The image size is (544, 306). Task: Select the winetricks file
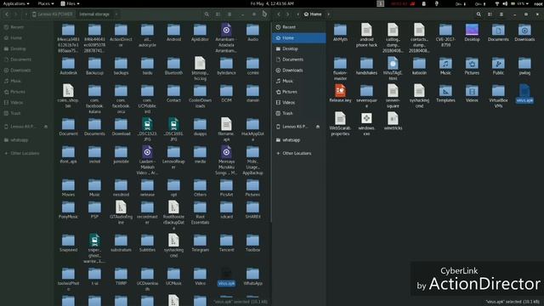(393, 122)
